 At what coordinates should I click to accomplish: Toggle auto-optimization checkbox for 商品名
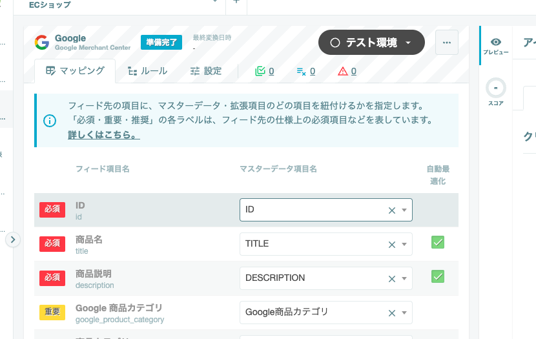pyautogui.click(x=438, y=242)
